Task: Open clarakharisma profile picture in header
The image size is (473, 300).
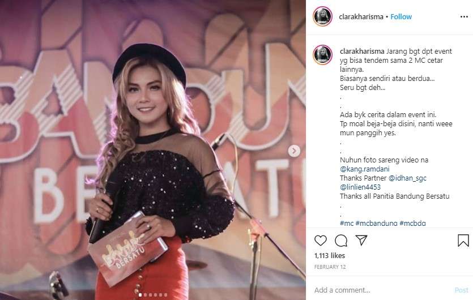Action: pos(322,16)
